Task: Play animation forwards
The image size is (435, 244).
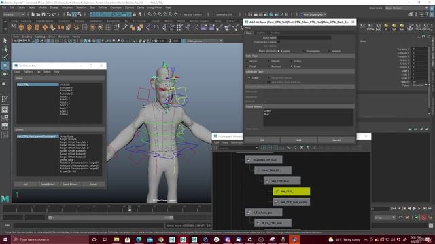Action: click(415, 209)
